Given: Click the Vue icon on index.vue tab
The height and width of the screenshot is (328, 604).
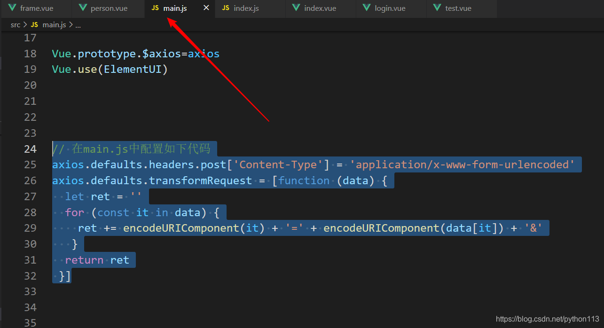Looking at the screenshot, I should (x=296, y=8).
